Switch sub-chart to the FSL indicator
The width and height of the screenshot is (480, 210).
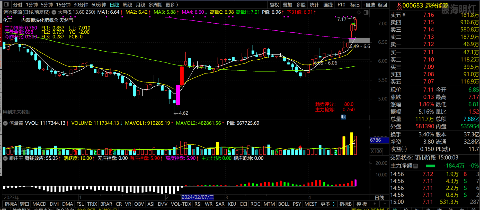(80, 204)
